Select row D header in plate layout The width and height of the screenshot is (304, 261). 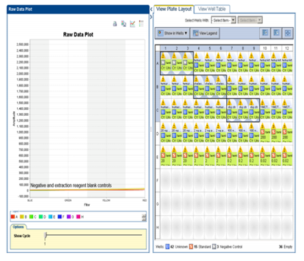click(158, 134)
